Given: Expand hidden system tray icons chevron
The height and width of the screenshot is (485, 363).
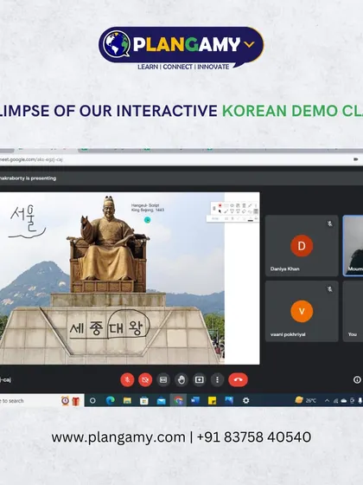Looking at the screenshot, I should 327,400.
